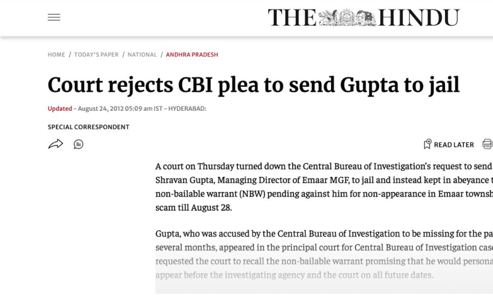The height and width of the screenshot is (308, 493).
Task: Click the READ LATER text label
Action: tap(454, 145)
